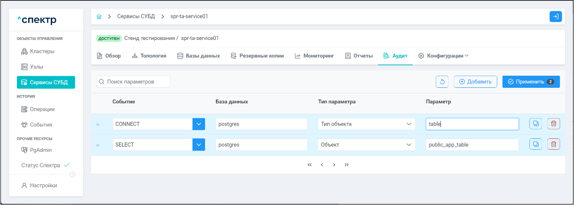This screenshot has width=574, height=205.
Task: Copy the CONNECT audit row
Action: click(x=535, y=124)
